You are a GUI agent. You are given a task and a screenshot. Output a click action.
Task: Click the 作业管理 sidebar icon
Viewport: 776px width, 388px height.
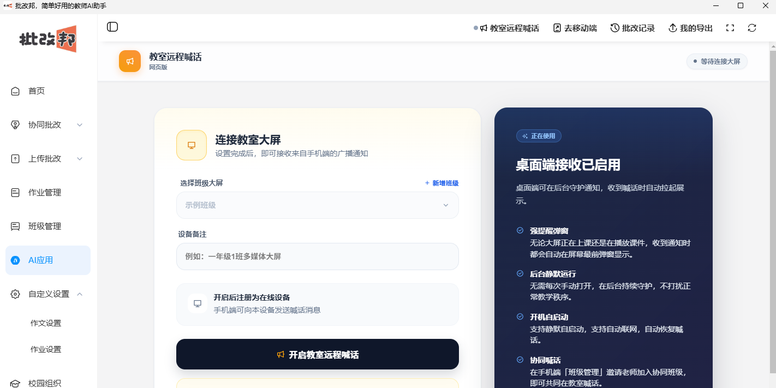pos(16,193)
